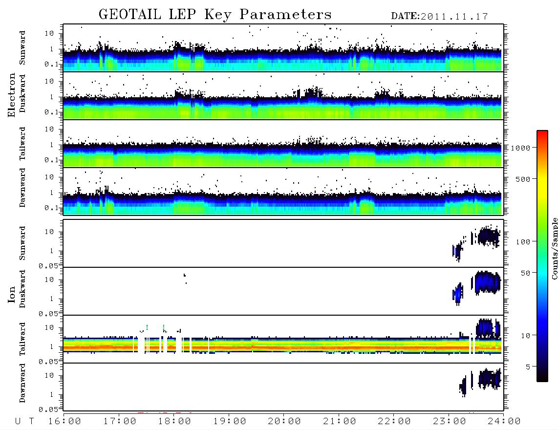
Task: Click the DATE:2011.11.17 label
Action: pyautogui.click(x=439, y=17)
